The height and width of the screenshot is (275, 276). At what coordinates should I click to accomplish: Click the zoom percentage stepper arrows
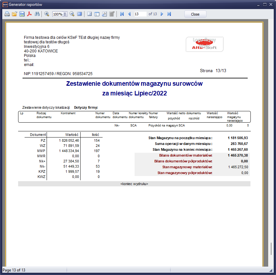[65, 14]
